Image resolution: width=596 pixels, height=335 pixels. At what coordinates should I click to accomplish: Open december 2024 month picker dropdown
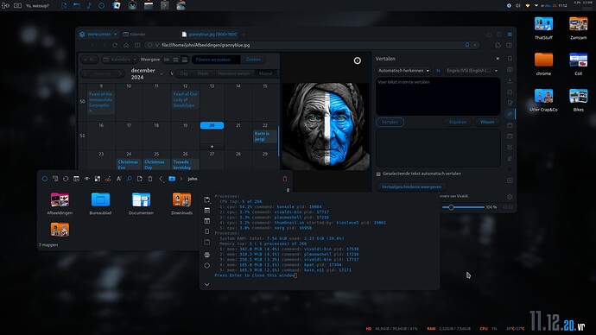pos(162,73)
